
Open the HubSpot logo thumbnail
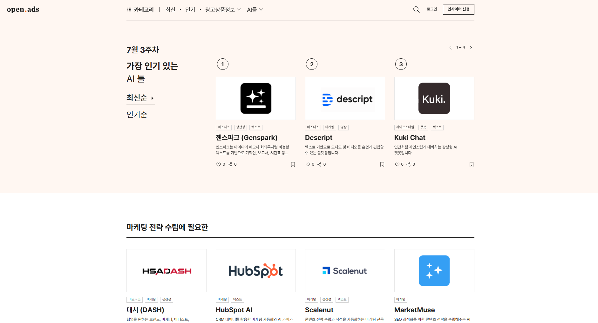[x=256, y=271]
